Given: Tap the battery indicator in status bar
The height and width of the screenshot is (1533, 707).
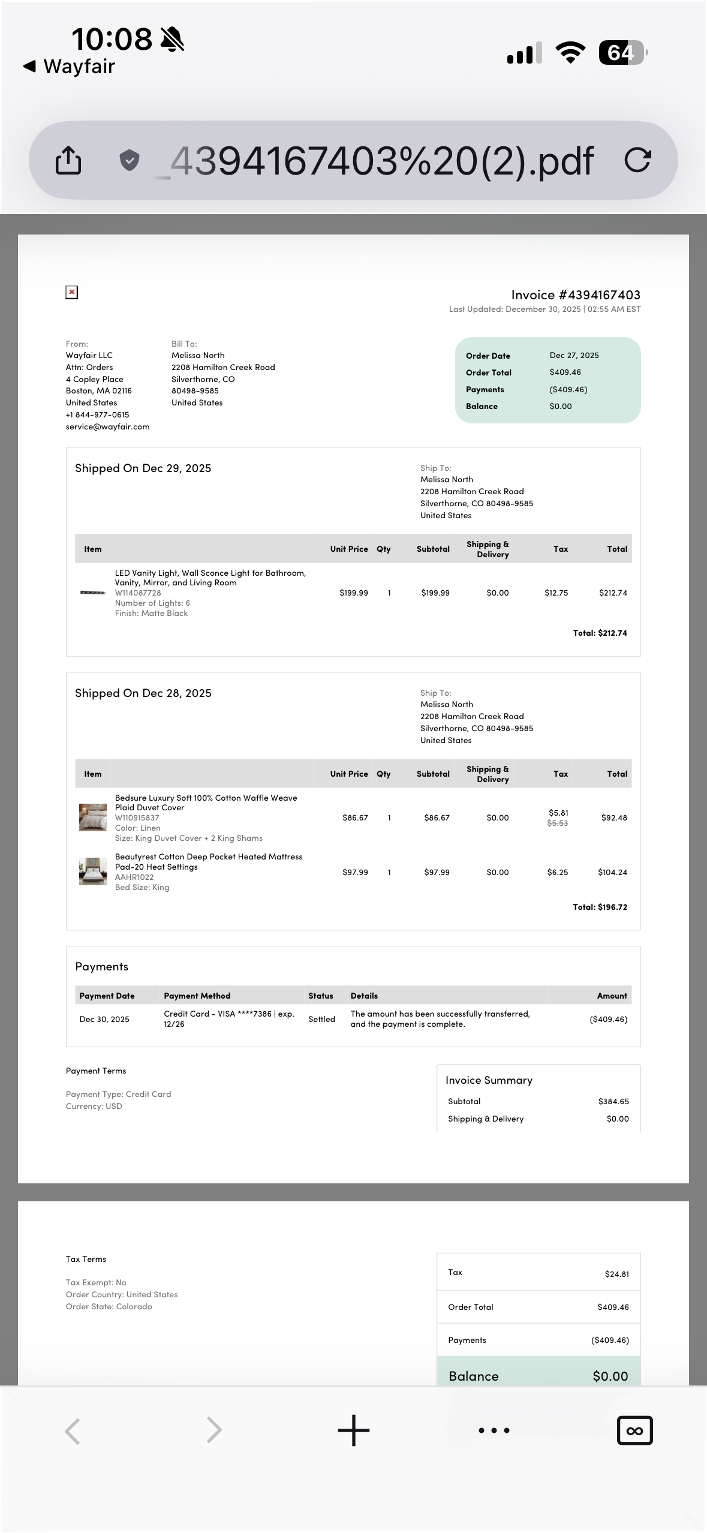Looking at the screenshot, I should point(623,53).
